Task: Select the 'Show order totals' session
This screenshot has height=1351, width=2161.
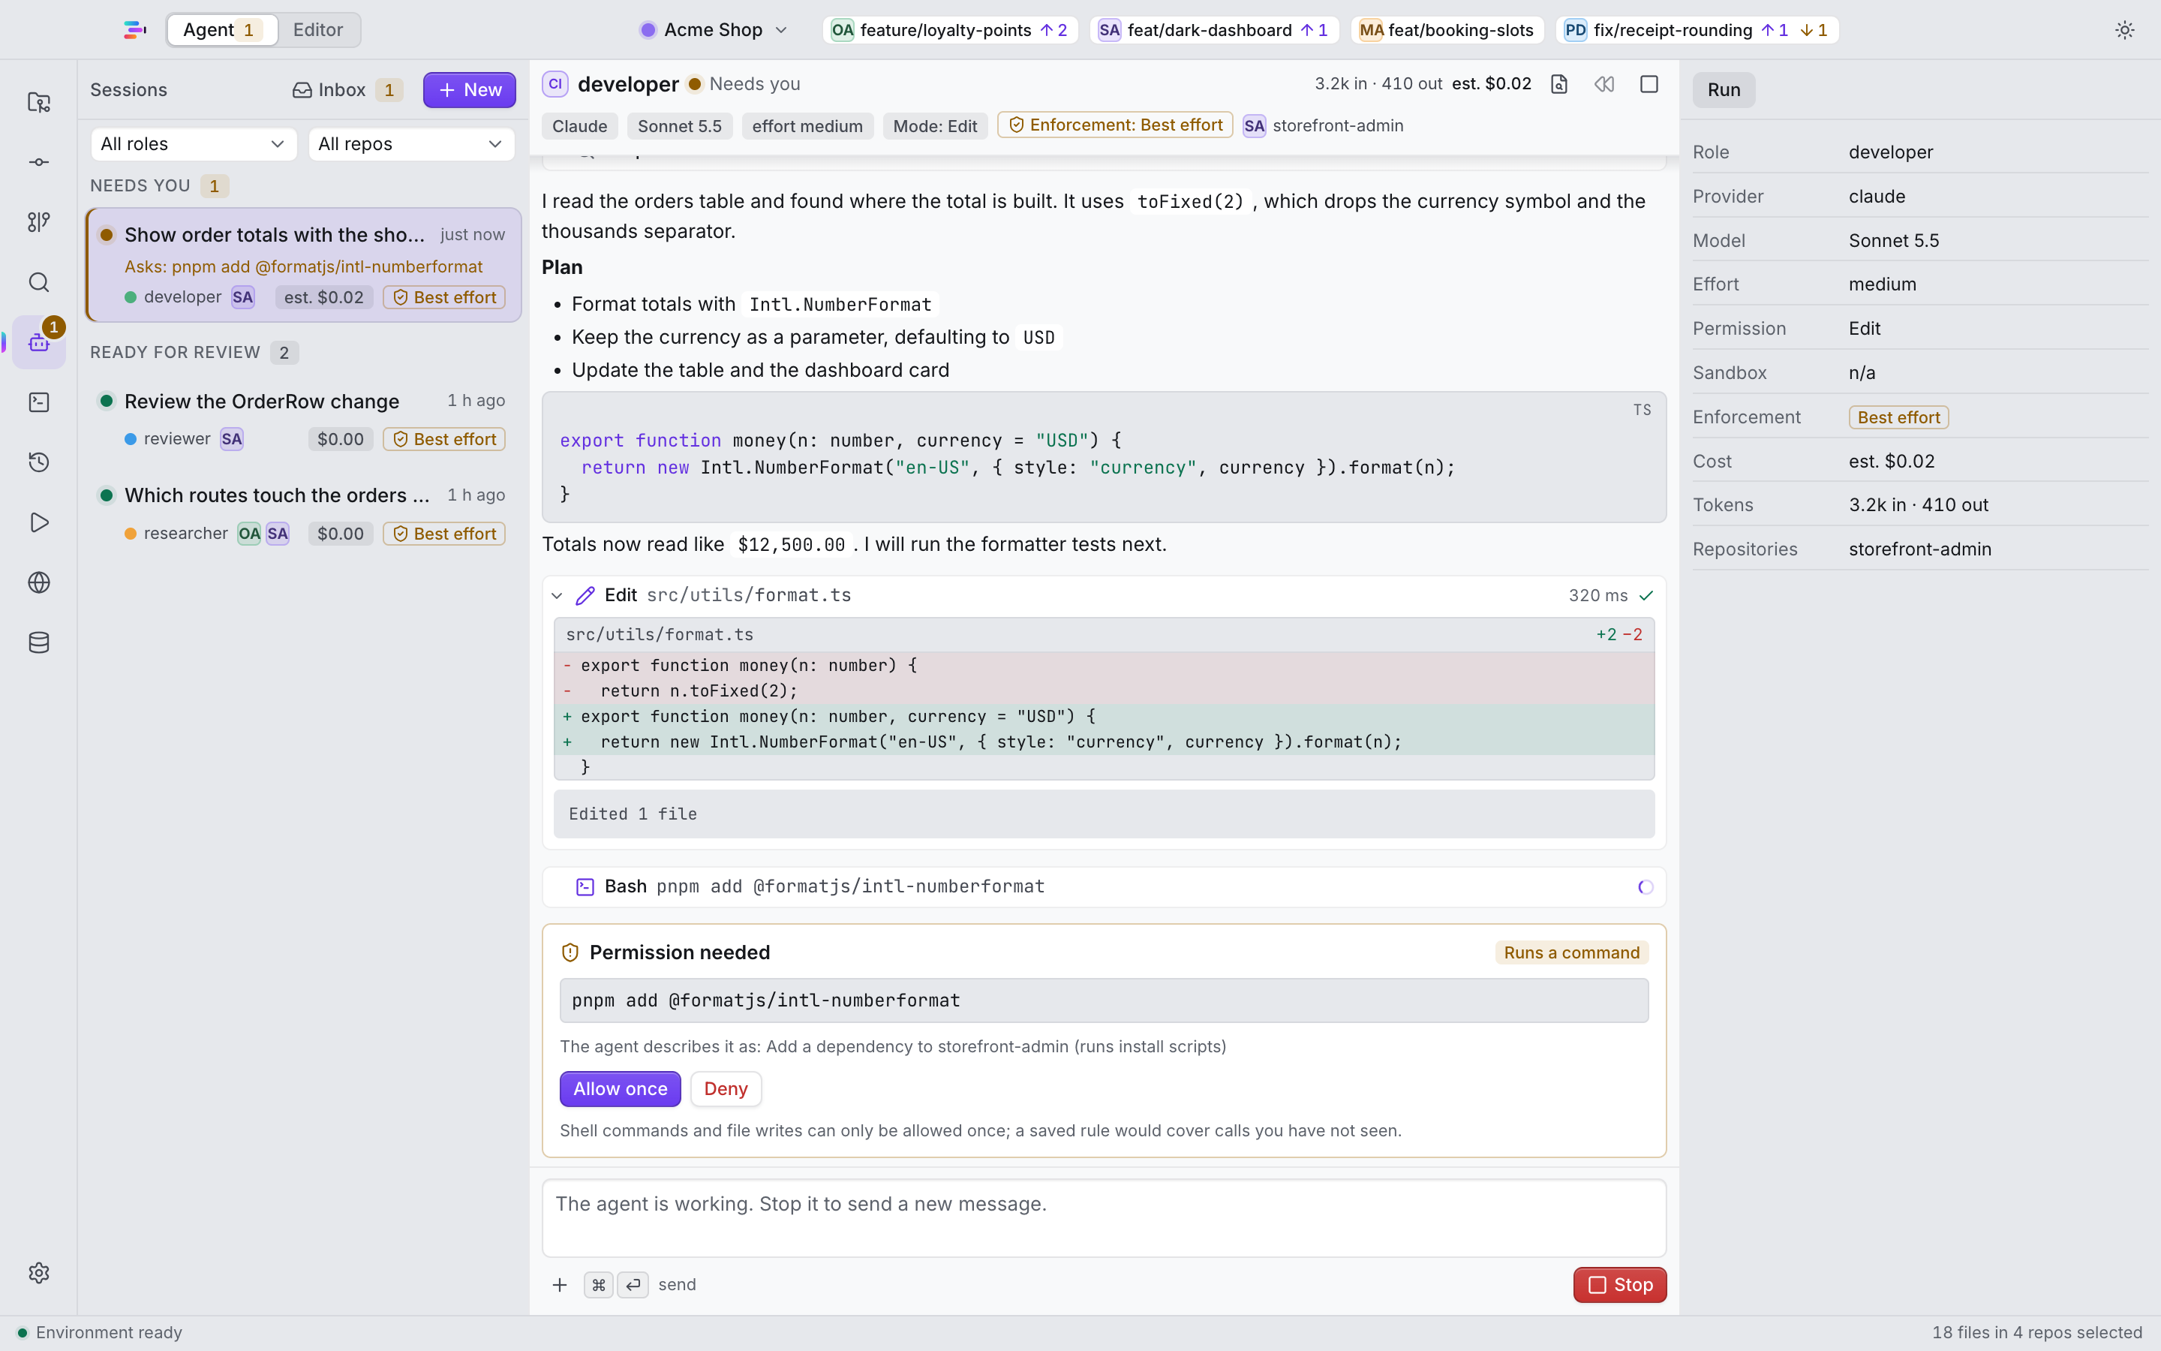Action: (x=302, y=266)
